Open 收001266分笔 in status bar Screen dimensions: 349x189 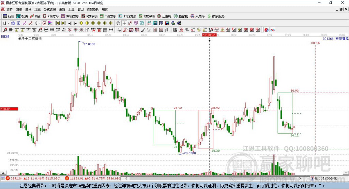pyautogui.click(x=324, y=178)
